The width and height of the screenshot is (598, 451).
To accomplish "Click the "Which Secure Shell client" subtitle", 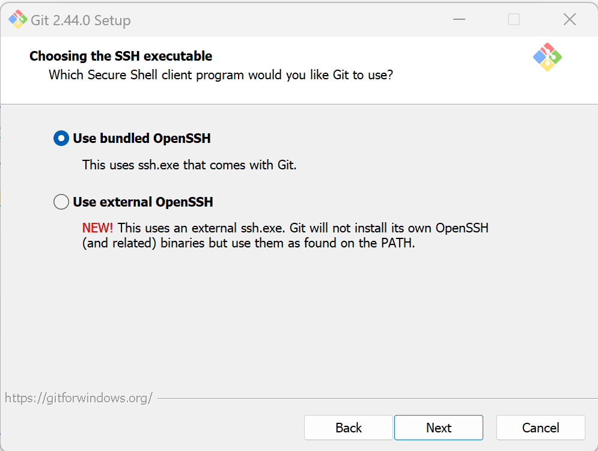I will [221, 76].
